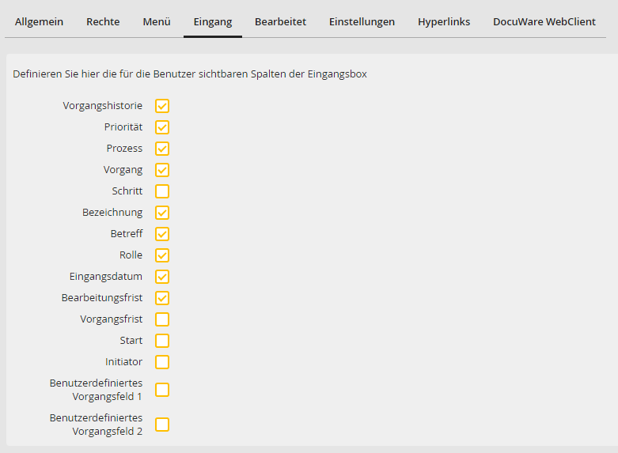Image resolution: width=618 pixels, height=453 pixels.
Task: Uncheck the Vorgang column checkbox
Action: click(x=162, y=170)
